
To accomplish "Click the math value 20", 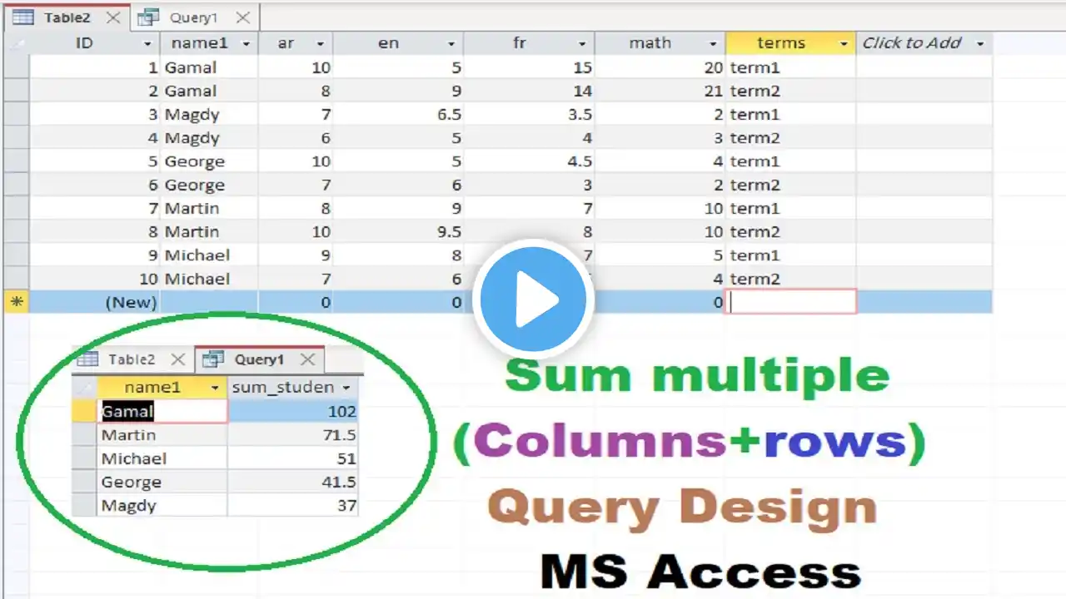I will tap(713, 67).
